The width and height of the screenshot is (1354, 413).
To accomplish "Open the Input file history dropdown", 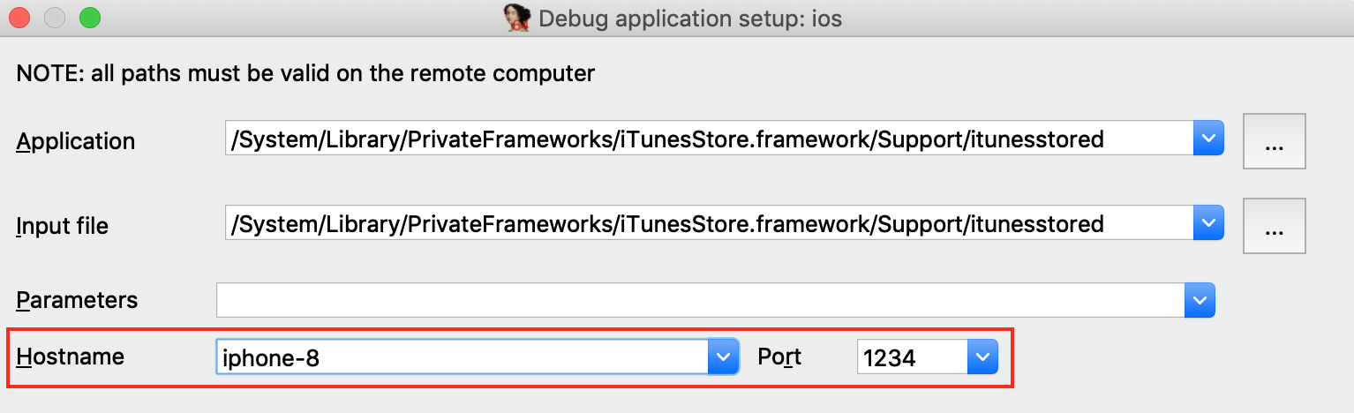I will pos(1207,224).
